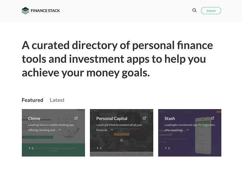Click the arrow after Stash's description
242x173 pixels.
pyautogui.click(x=188, y=129)
